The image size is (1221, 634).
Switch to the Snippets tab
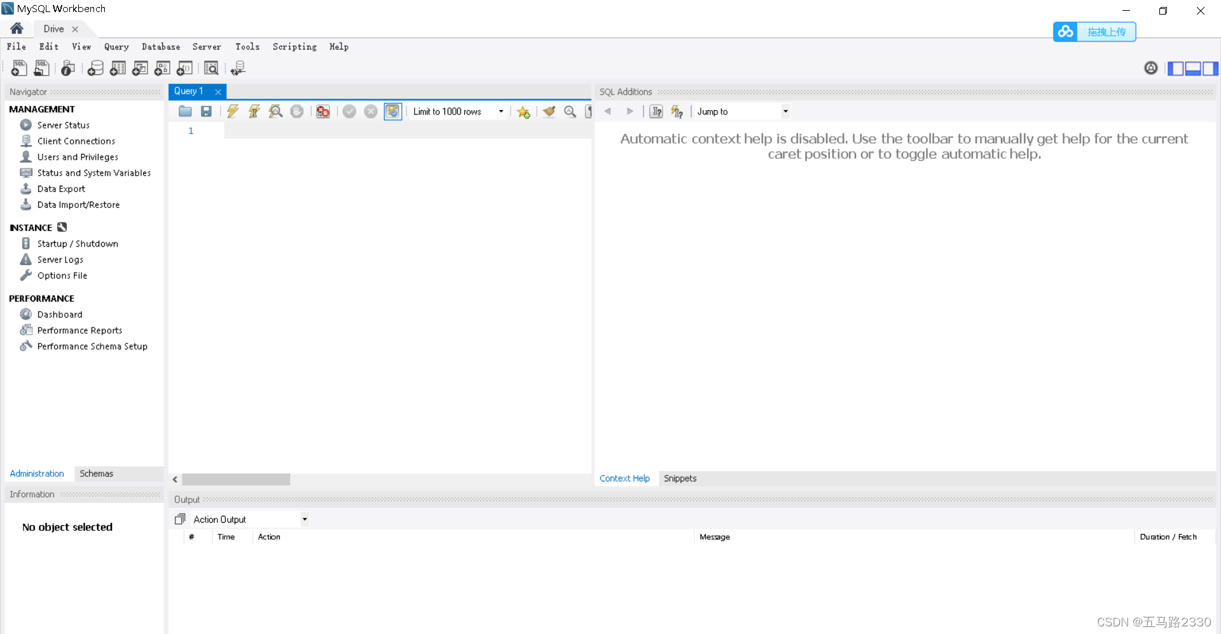pyautogui.click(x=680, y=478)
